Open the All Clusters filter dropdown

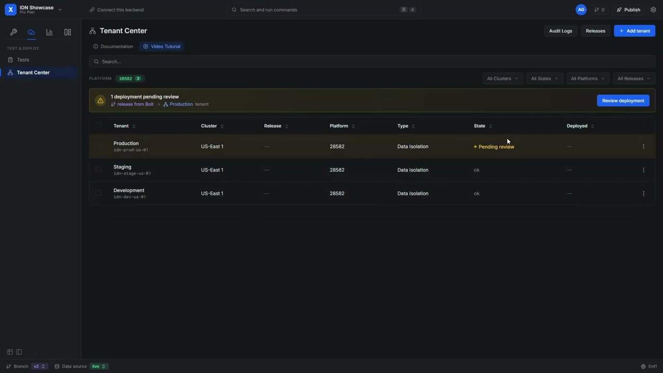[502, 79]
